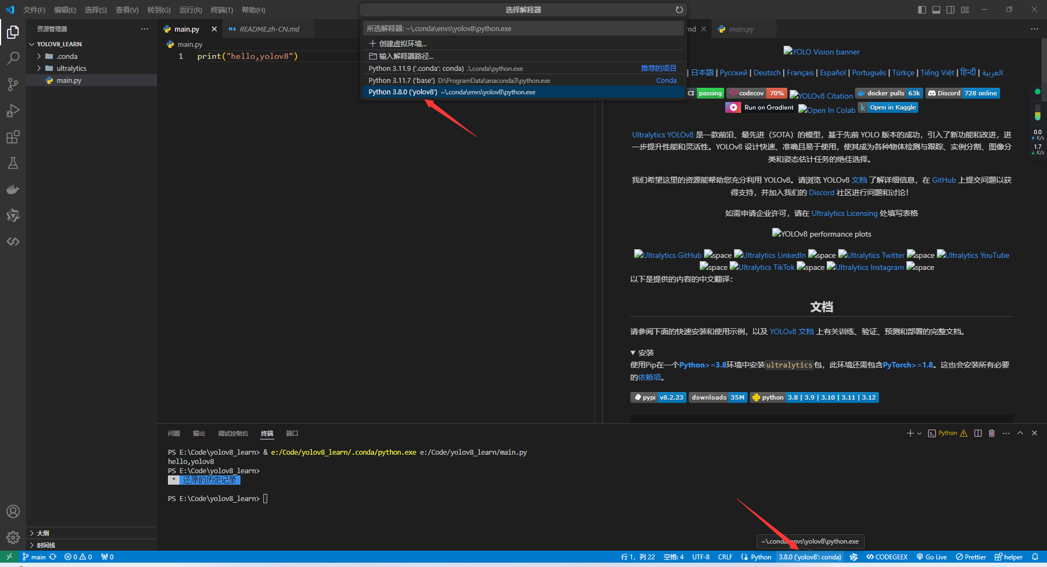The height and width of the screenshot is (567, 1047).
Task: Click the main branch indicator in status bar
Action: (x=34, y=557)
